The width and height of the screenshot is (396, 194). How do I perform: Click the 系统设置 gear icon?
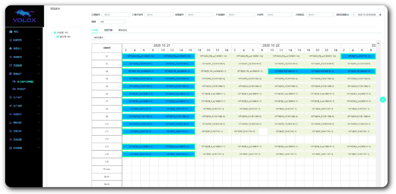(x=11, y=139)
